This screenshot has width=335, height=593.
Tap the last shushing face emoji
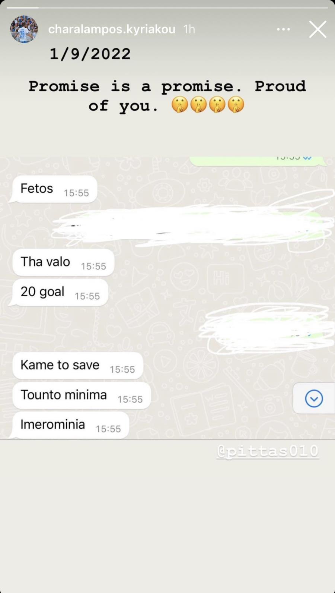click(236, 105)
